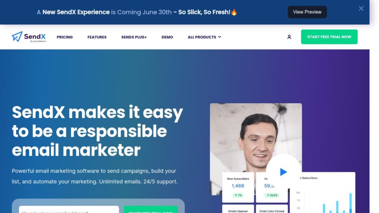
Task: Click the green 524% increase badge
Action: coord(272,195)
